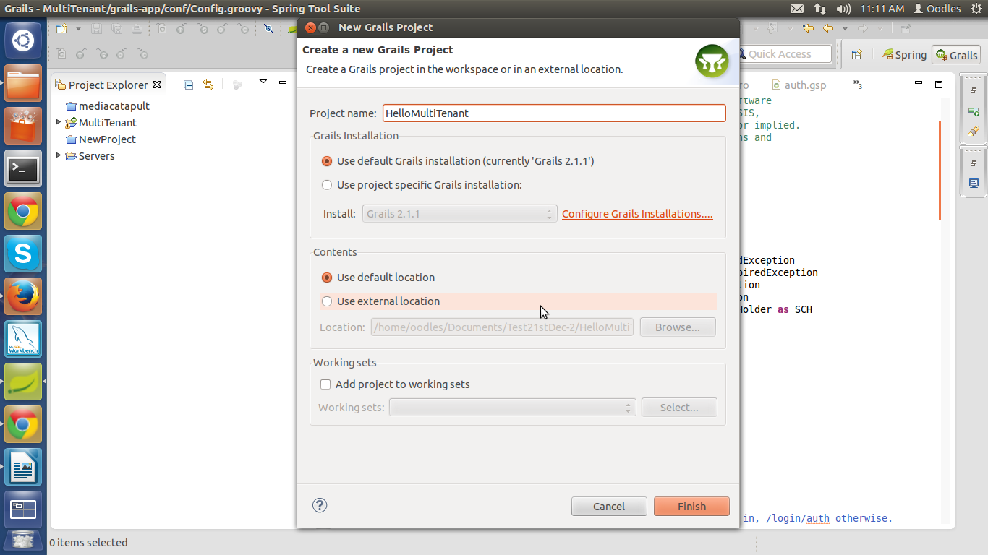Open Firefox from the launcher
This screenshot has width=988, height=555.
(23, 296)
